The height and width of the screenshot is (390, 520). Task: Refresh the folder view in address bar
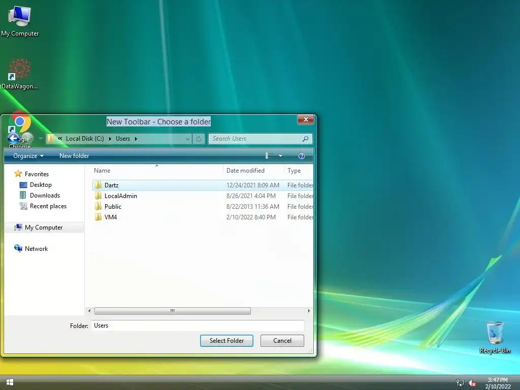(199, 139)
